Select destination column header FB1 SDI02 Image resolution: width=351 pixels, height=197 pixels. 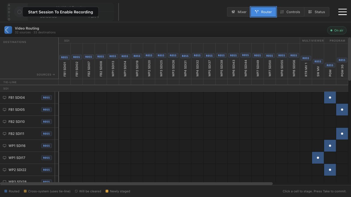[x=77, y=69]
